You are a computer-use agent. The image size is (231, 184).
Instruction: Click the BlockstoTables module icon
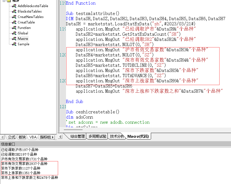point(14,11)
